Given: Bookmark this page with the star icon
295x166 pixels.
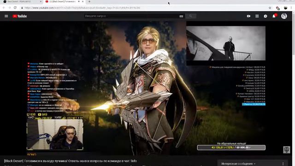Looking at the screenshot, I should (270, 8).
